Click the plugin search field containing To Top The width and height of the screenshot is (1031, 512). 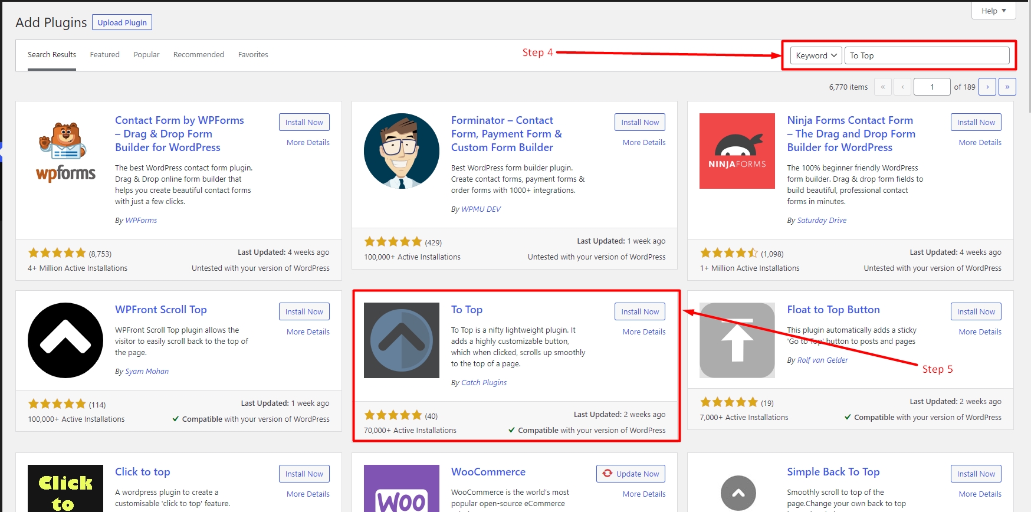pyautogui.click(x=927, y=55)
